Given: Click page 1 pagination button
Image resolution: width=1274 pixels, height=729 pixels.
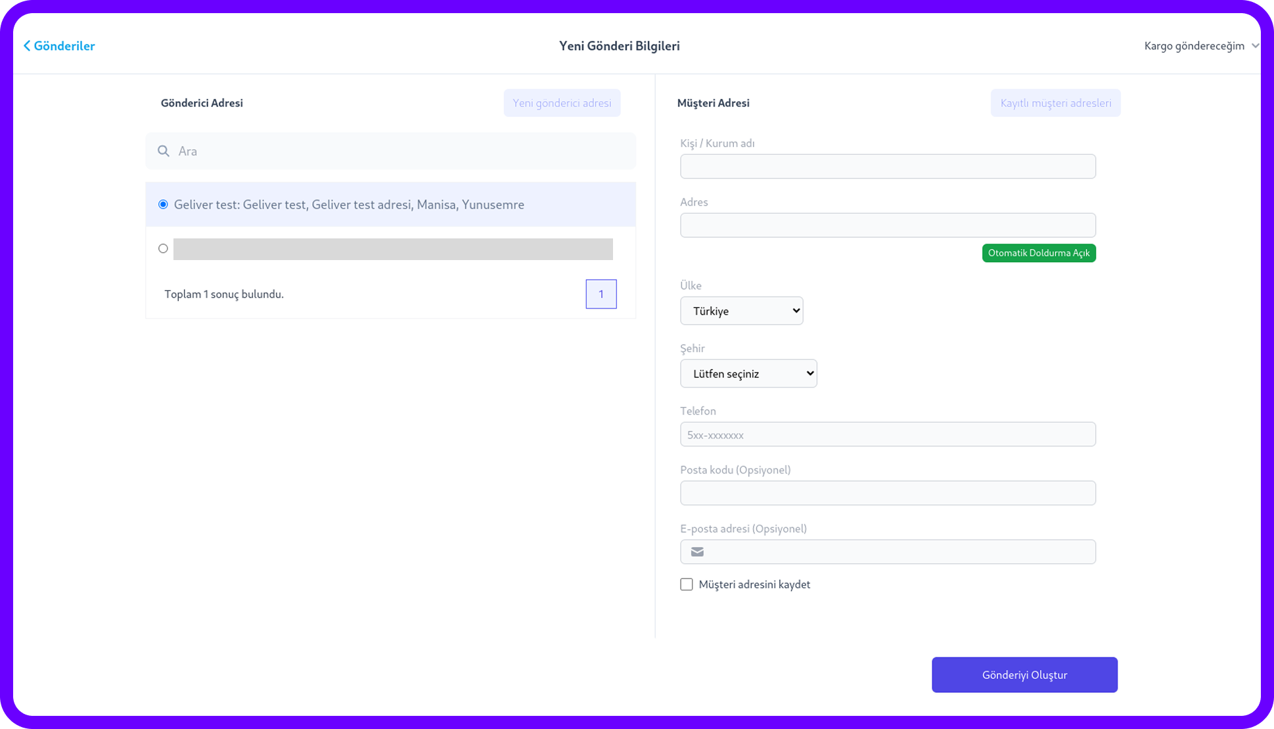Looking at the screenshot, I should tap(601, 294).
